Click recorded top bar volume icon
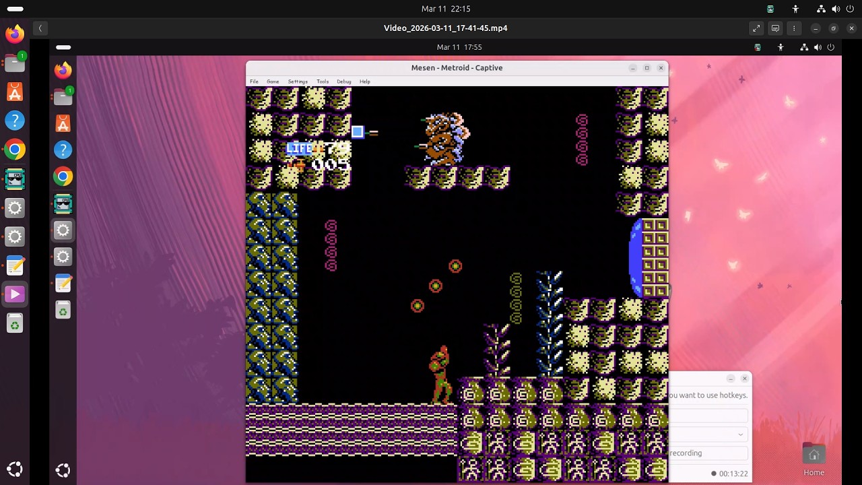This screenshot has height=485, width=862. (x=818, y=47)
